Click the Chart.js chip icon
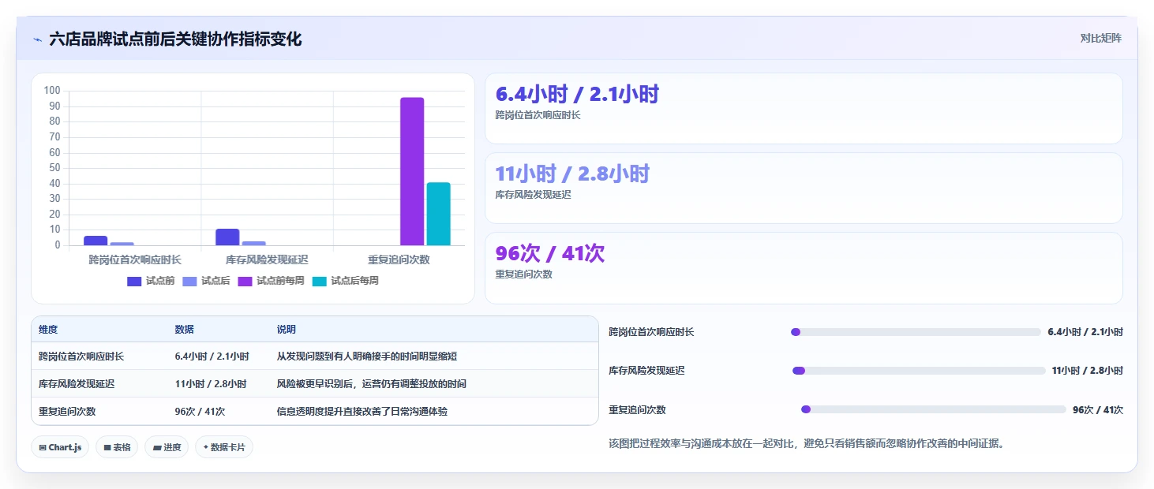This screenshot has height=489, width=1154. pos(43,447)
